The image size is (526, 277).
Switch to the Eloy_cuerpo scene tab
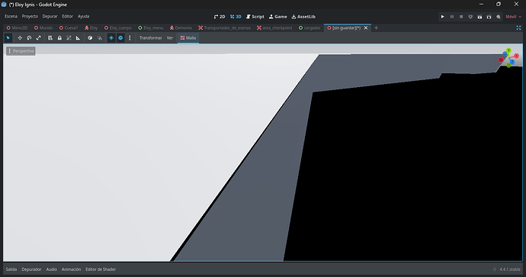[x=118, y=28]
